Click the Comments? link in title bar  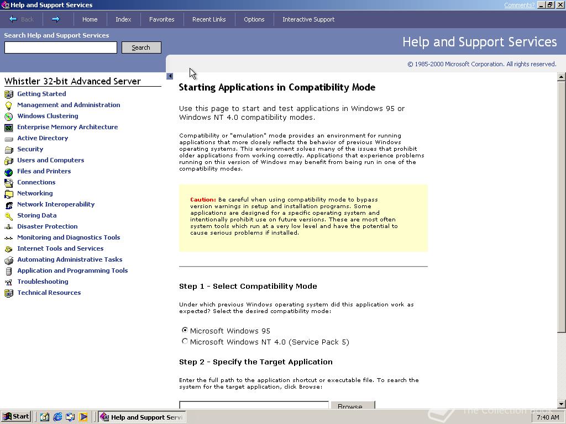click(x=520, y=5)
